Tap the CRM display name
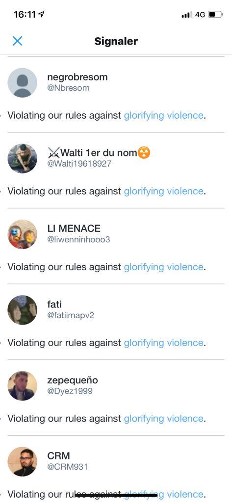232x502 pixels. pyautogui.click(x=58, y=456)
